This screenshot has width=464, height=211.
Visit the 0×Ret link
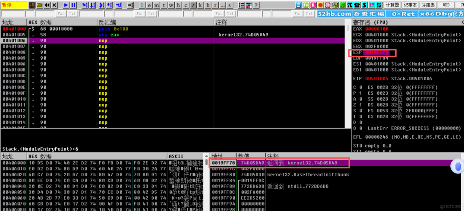402,14
